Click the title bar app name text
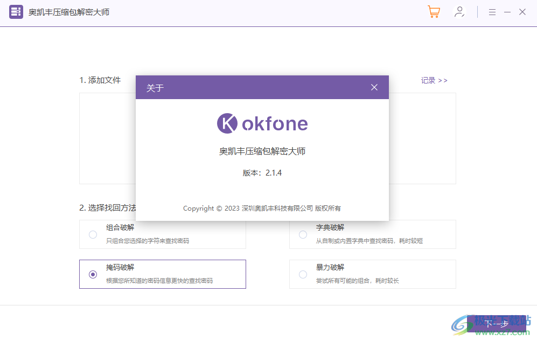Screen dimensions: 537x341 click(69, 12)
